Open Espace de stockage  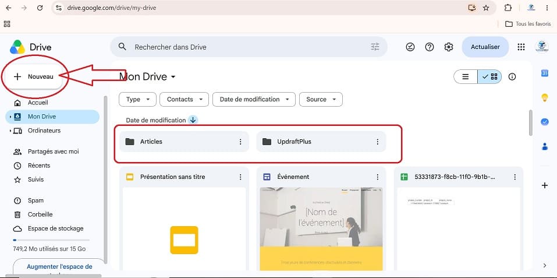pos(55,228)
